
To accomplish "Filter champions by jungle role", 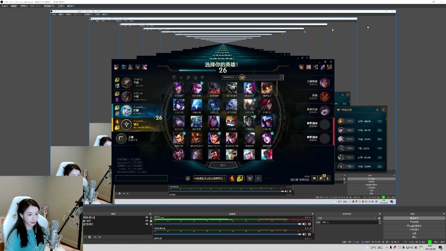I will 181,78.
